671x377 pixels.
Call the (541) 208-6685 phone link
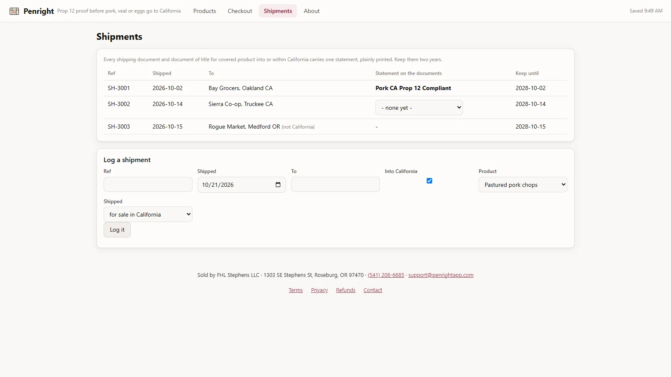click(386, 275)
